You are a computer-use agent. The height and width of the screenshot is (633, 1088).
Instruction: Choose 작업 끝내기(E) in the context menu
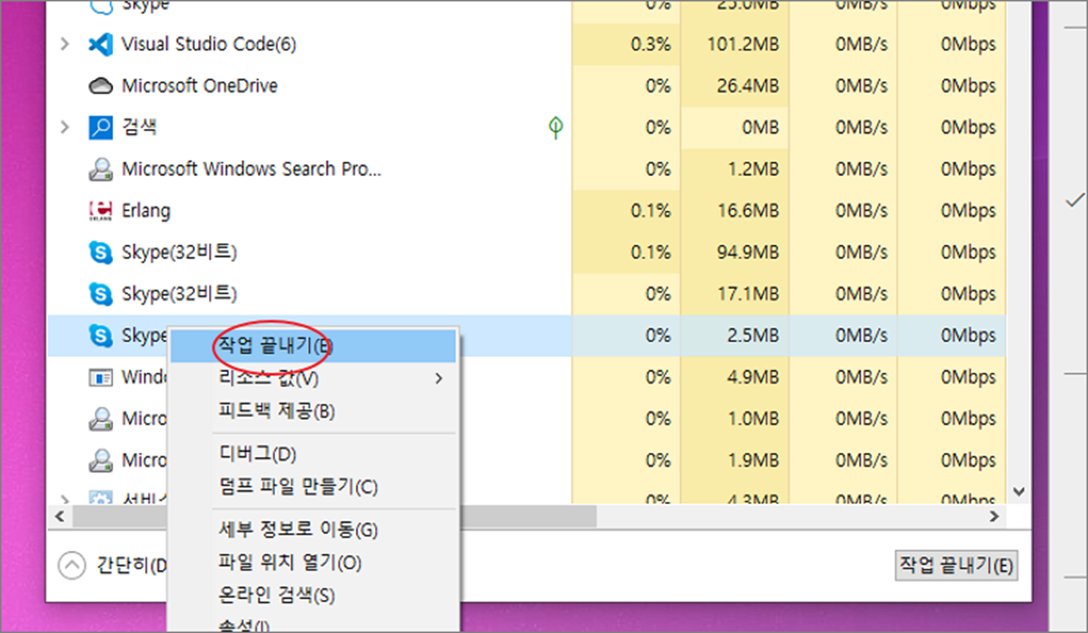tap(312, 345)
